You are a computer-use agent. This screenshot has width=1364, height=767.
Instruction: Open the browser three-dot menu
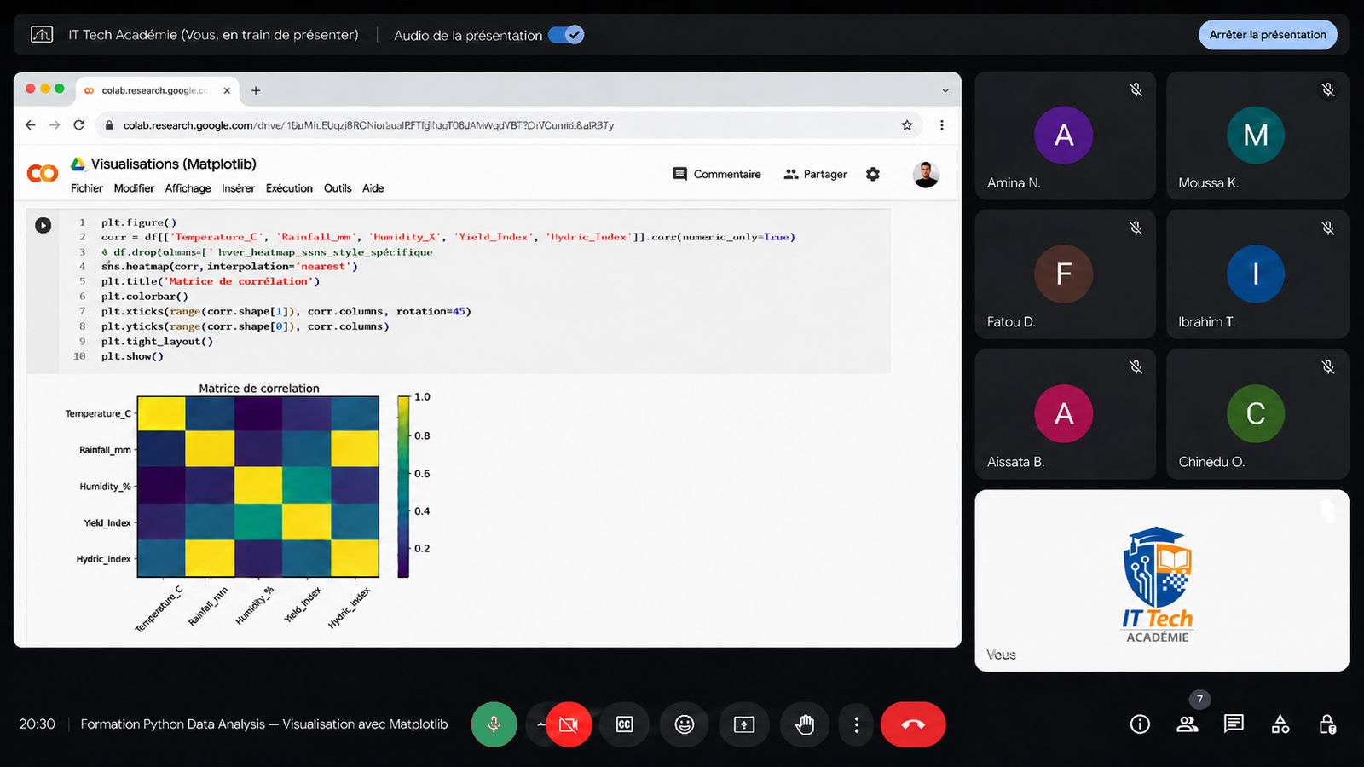(x=942, y=125)
